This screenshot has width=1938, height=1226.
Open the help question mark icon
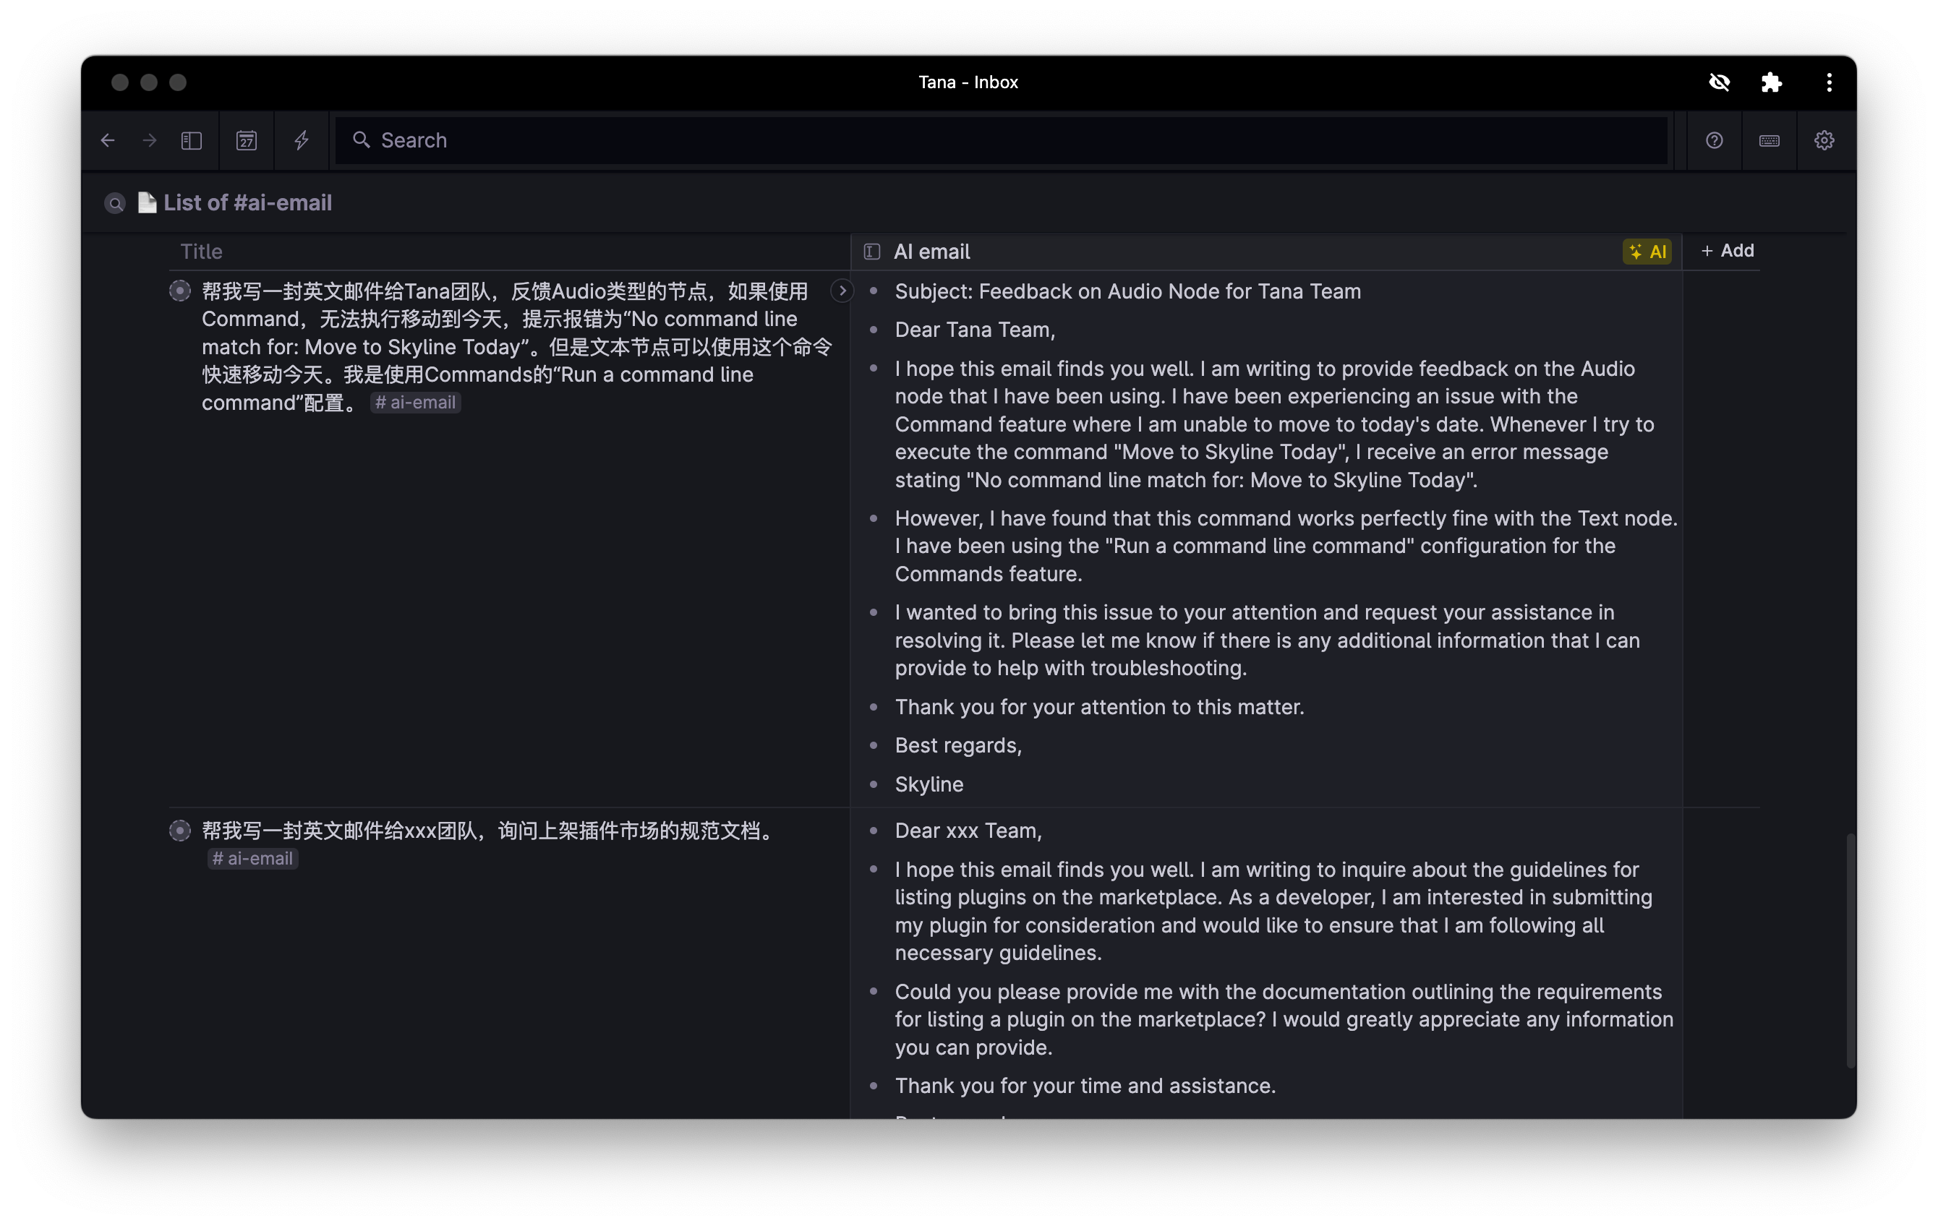1715,140
